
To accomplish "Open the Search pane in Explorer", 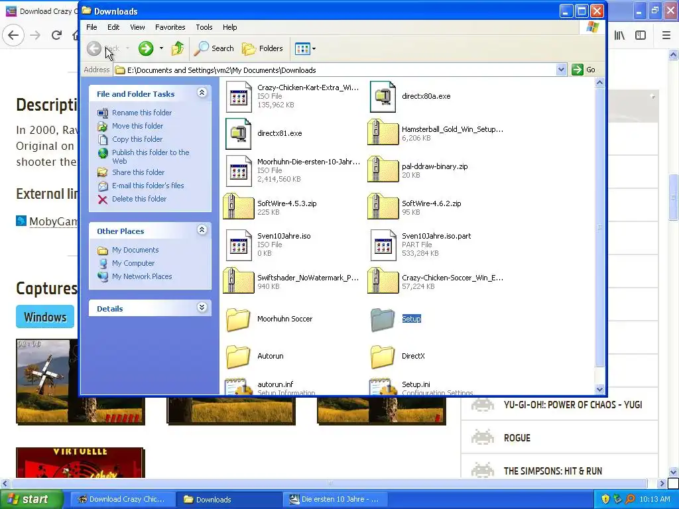I will tap(214, 48).
